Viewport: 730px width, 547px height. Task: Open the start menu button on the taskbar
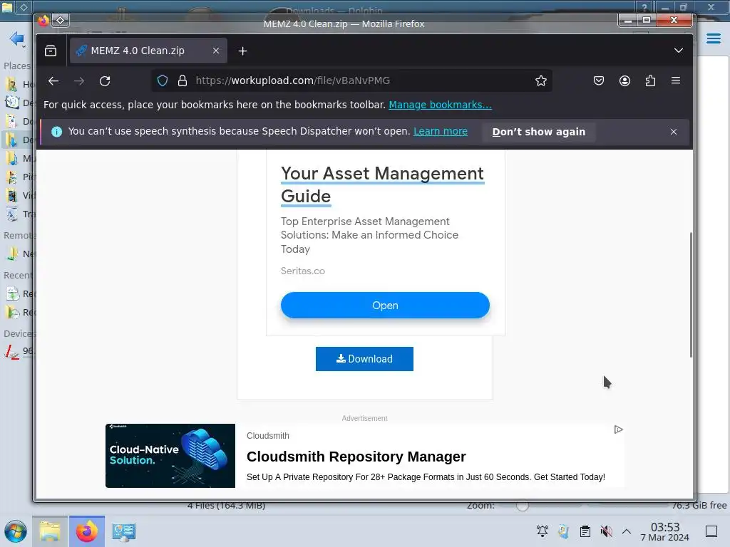[x=16, y=531]
